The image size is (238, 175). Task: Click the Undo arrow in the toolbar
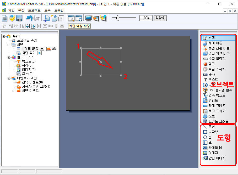(29, 18)
